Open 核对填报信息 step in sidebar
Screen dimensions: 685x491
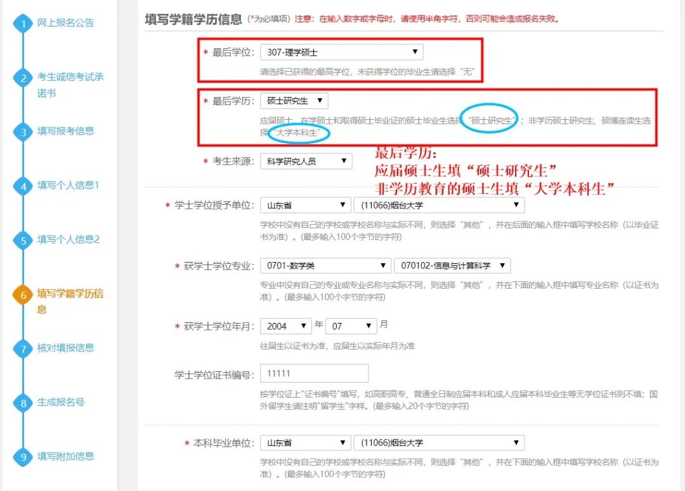[65, 348]
